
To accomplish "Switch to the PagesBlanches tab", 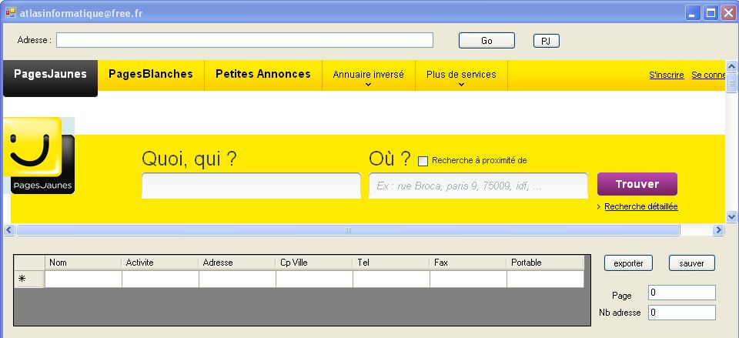I will pos(151,75).
